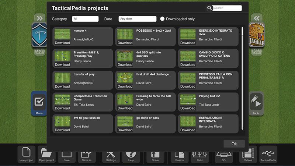This screenshot has height=166, width=295.
Task: Download 'CAMBIO GIOCO O SVILUPPO DI CATENA'
Action: pyautogui.click(x=188, y=65)
